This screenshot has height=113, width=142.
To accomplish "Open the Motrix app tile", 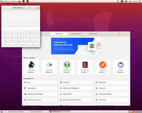I will [121, 67].
